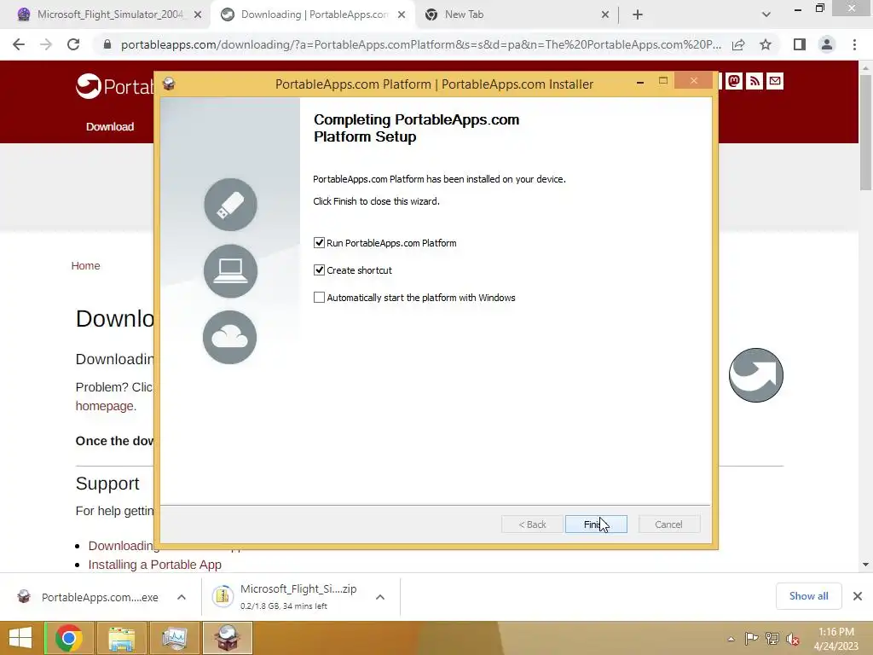The width and height of the screenshot is (873, 655).
Task: Toggle the Chrome side panel
Action: 800,44
